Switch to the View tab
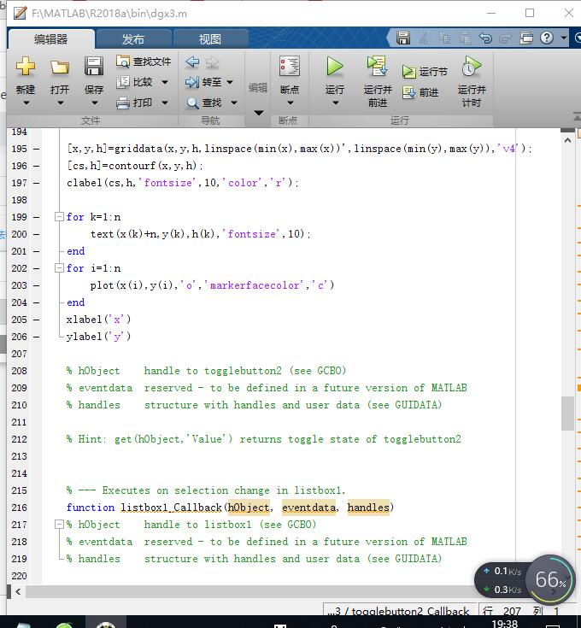Screen dimensions: 581x628 pyautogui.click(x=210, y=39)
